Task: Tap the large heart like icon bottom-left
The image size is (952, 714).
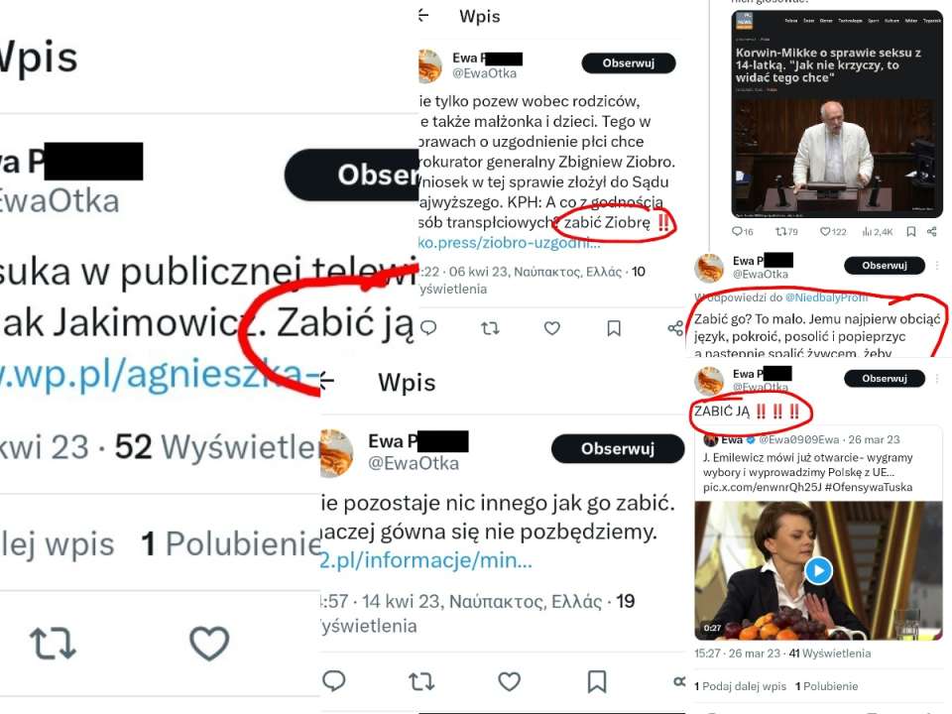Action: coord(209,643)
